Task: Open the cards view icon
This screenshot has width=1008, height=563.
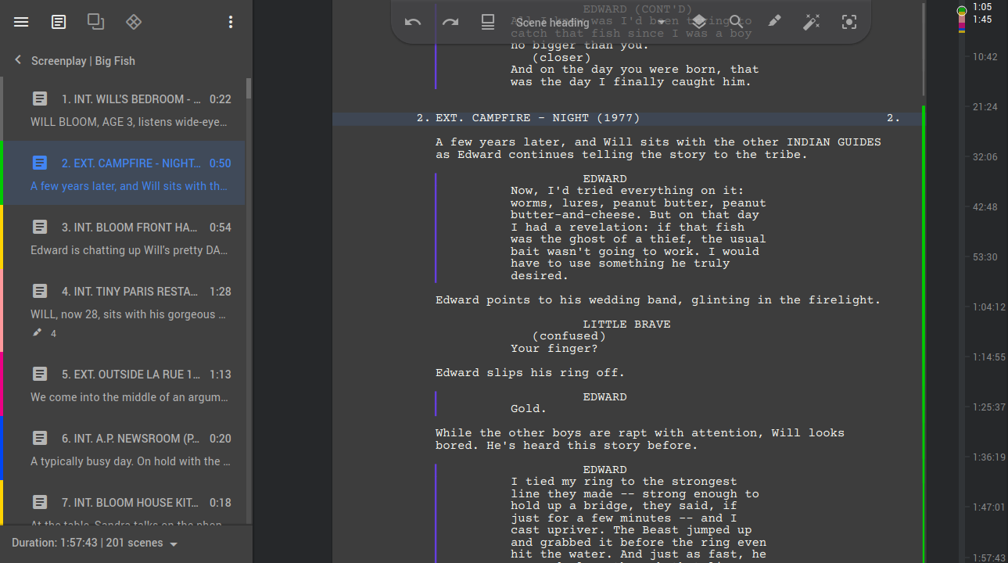Action: [x=96, y=22]
